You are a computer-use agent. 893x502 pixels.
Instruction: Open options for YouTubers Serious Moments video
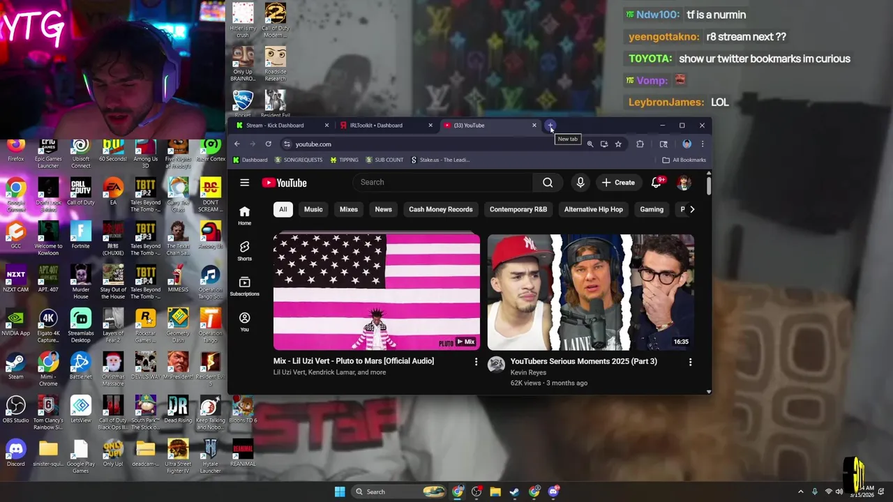(x=690, y=362)
